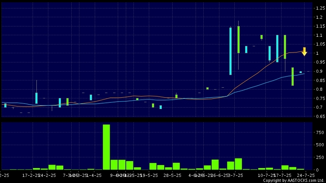Image resolution: width=326 pixels, height=183 pixels.
Task: Select the green candlestick with wick reaching 1.18
Action: tap(239, 39)
